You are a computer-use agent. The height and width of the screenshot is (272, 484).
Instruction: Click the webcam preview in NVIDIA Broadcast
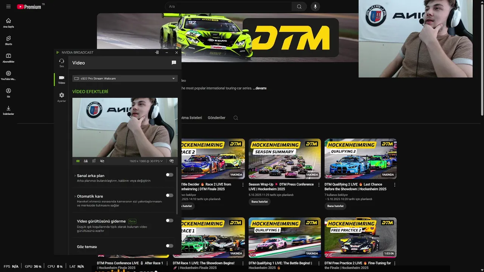125,127
